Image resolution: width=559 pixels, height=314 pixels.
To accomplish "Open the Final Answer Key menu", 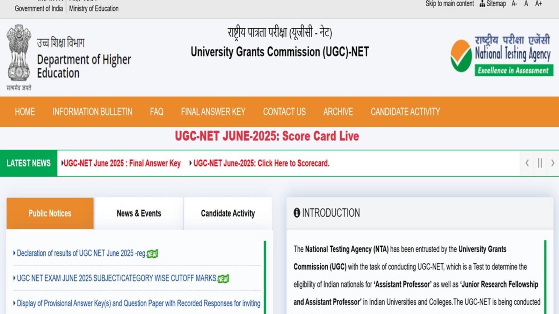I will [213, 112].
